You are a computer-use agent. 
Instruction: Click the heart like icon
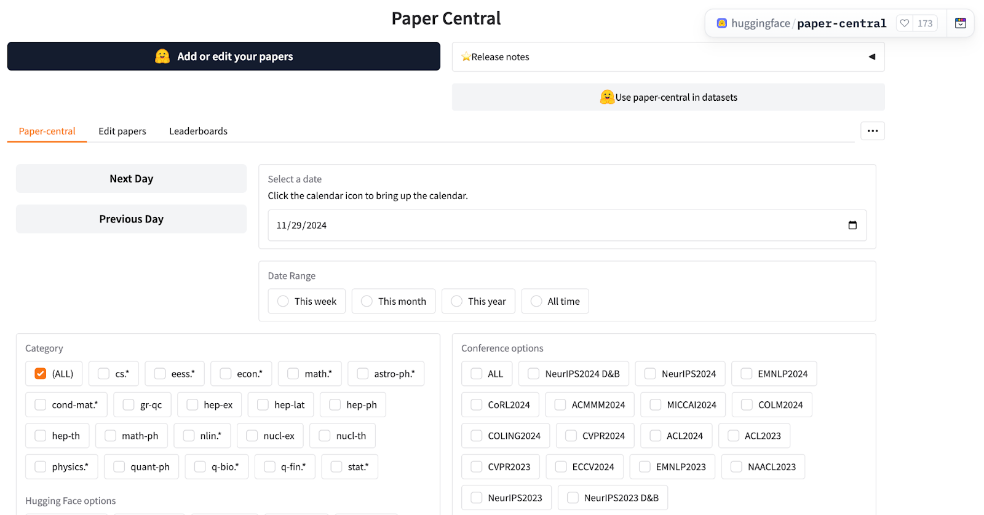coord(904,23)
